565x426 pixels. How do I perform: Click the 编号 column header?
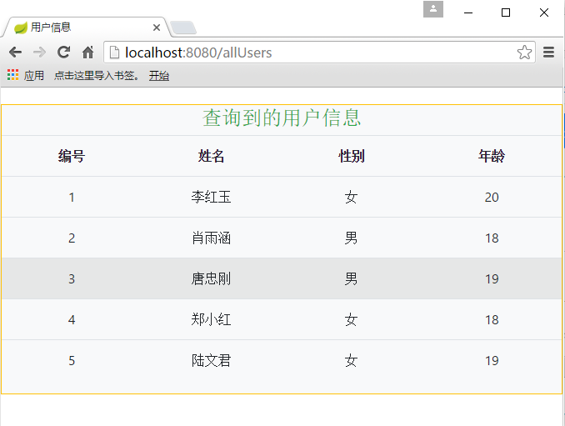[72, 156]
